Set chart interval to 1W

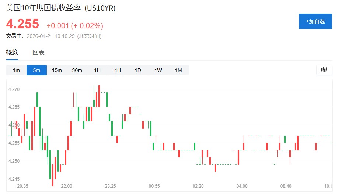[158, 70]
